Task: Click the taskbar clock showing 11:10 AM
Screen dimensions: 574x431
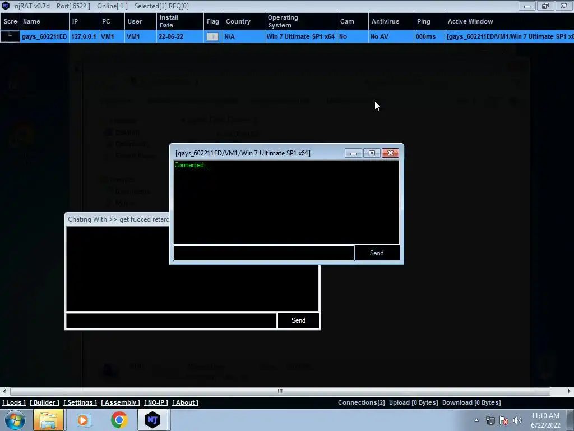Action: pyautogui.click(x=545, y=420)
